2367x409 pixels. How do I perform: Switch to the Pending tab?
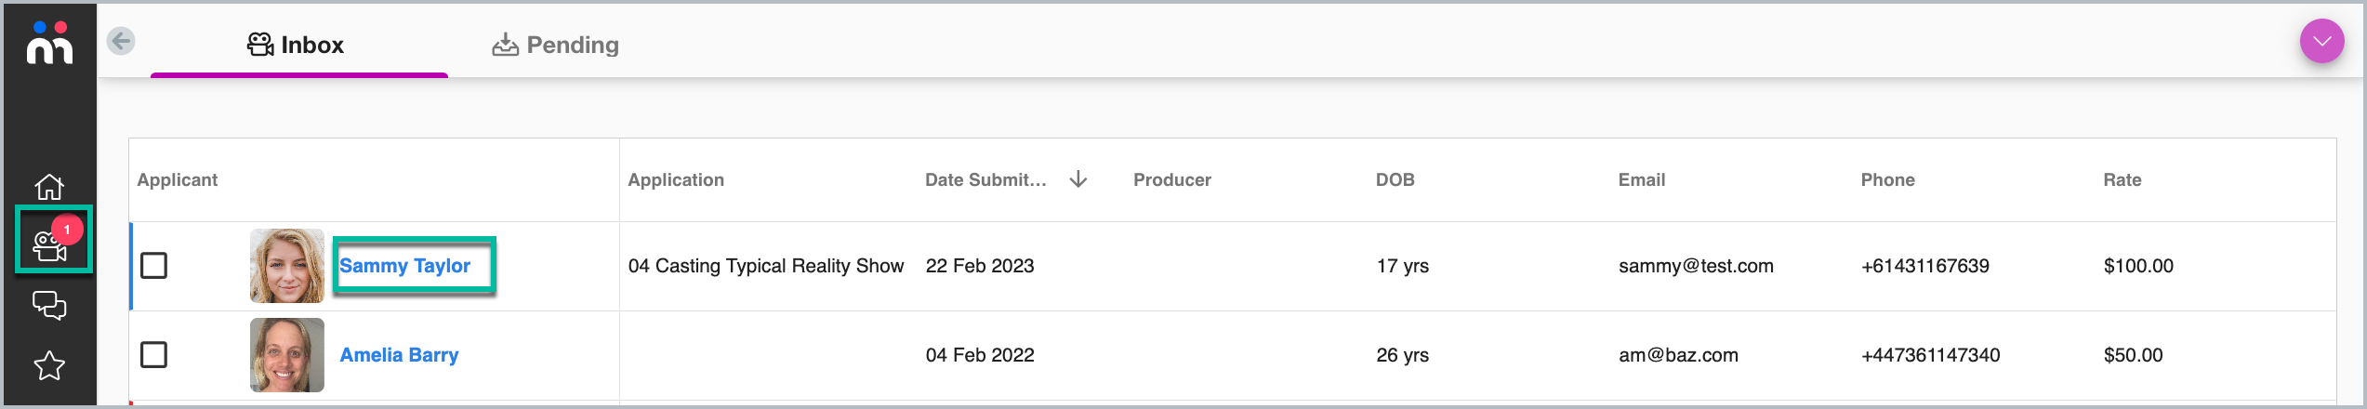[555, 45]
